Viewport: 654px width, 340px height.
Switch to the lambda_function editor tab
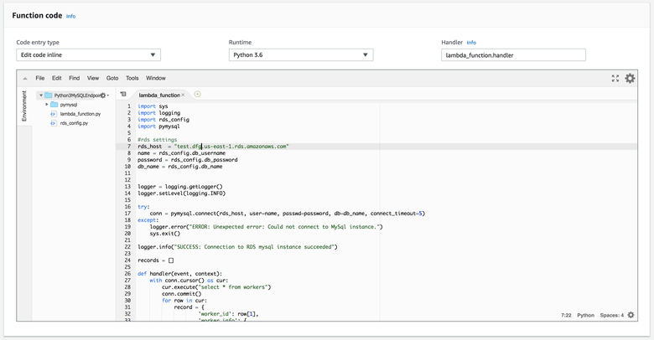coord(159,95)
